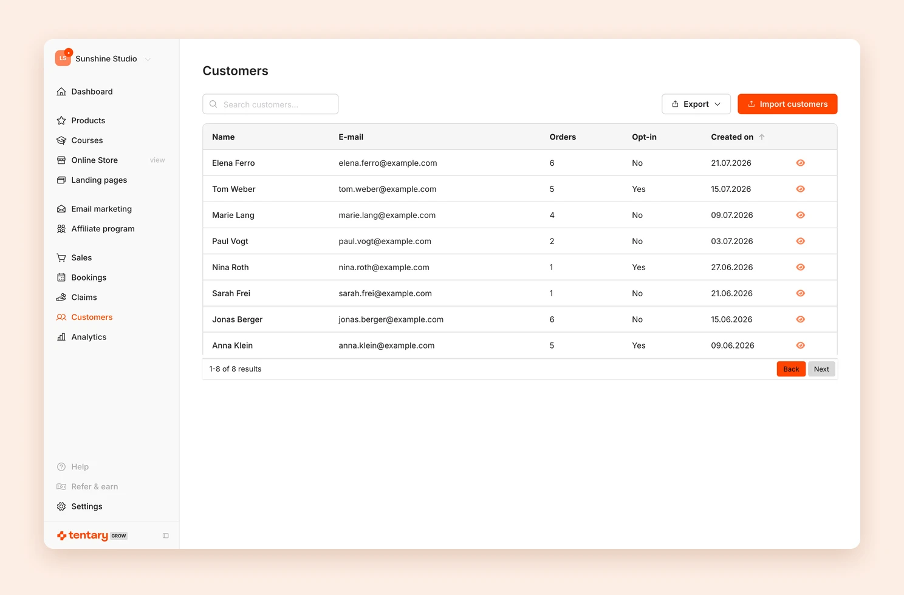Click the elena.ferro@example.com email
This screenshot has height=595, width=904.
pos(388,163)
